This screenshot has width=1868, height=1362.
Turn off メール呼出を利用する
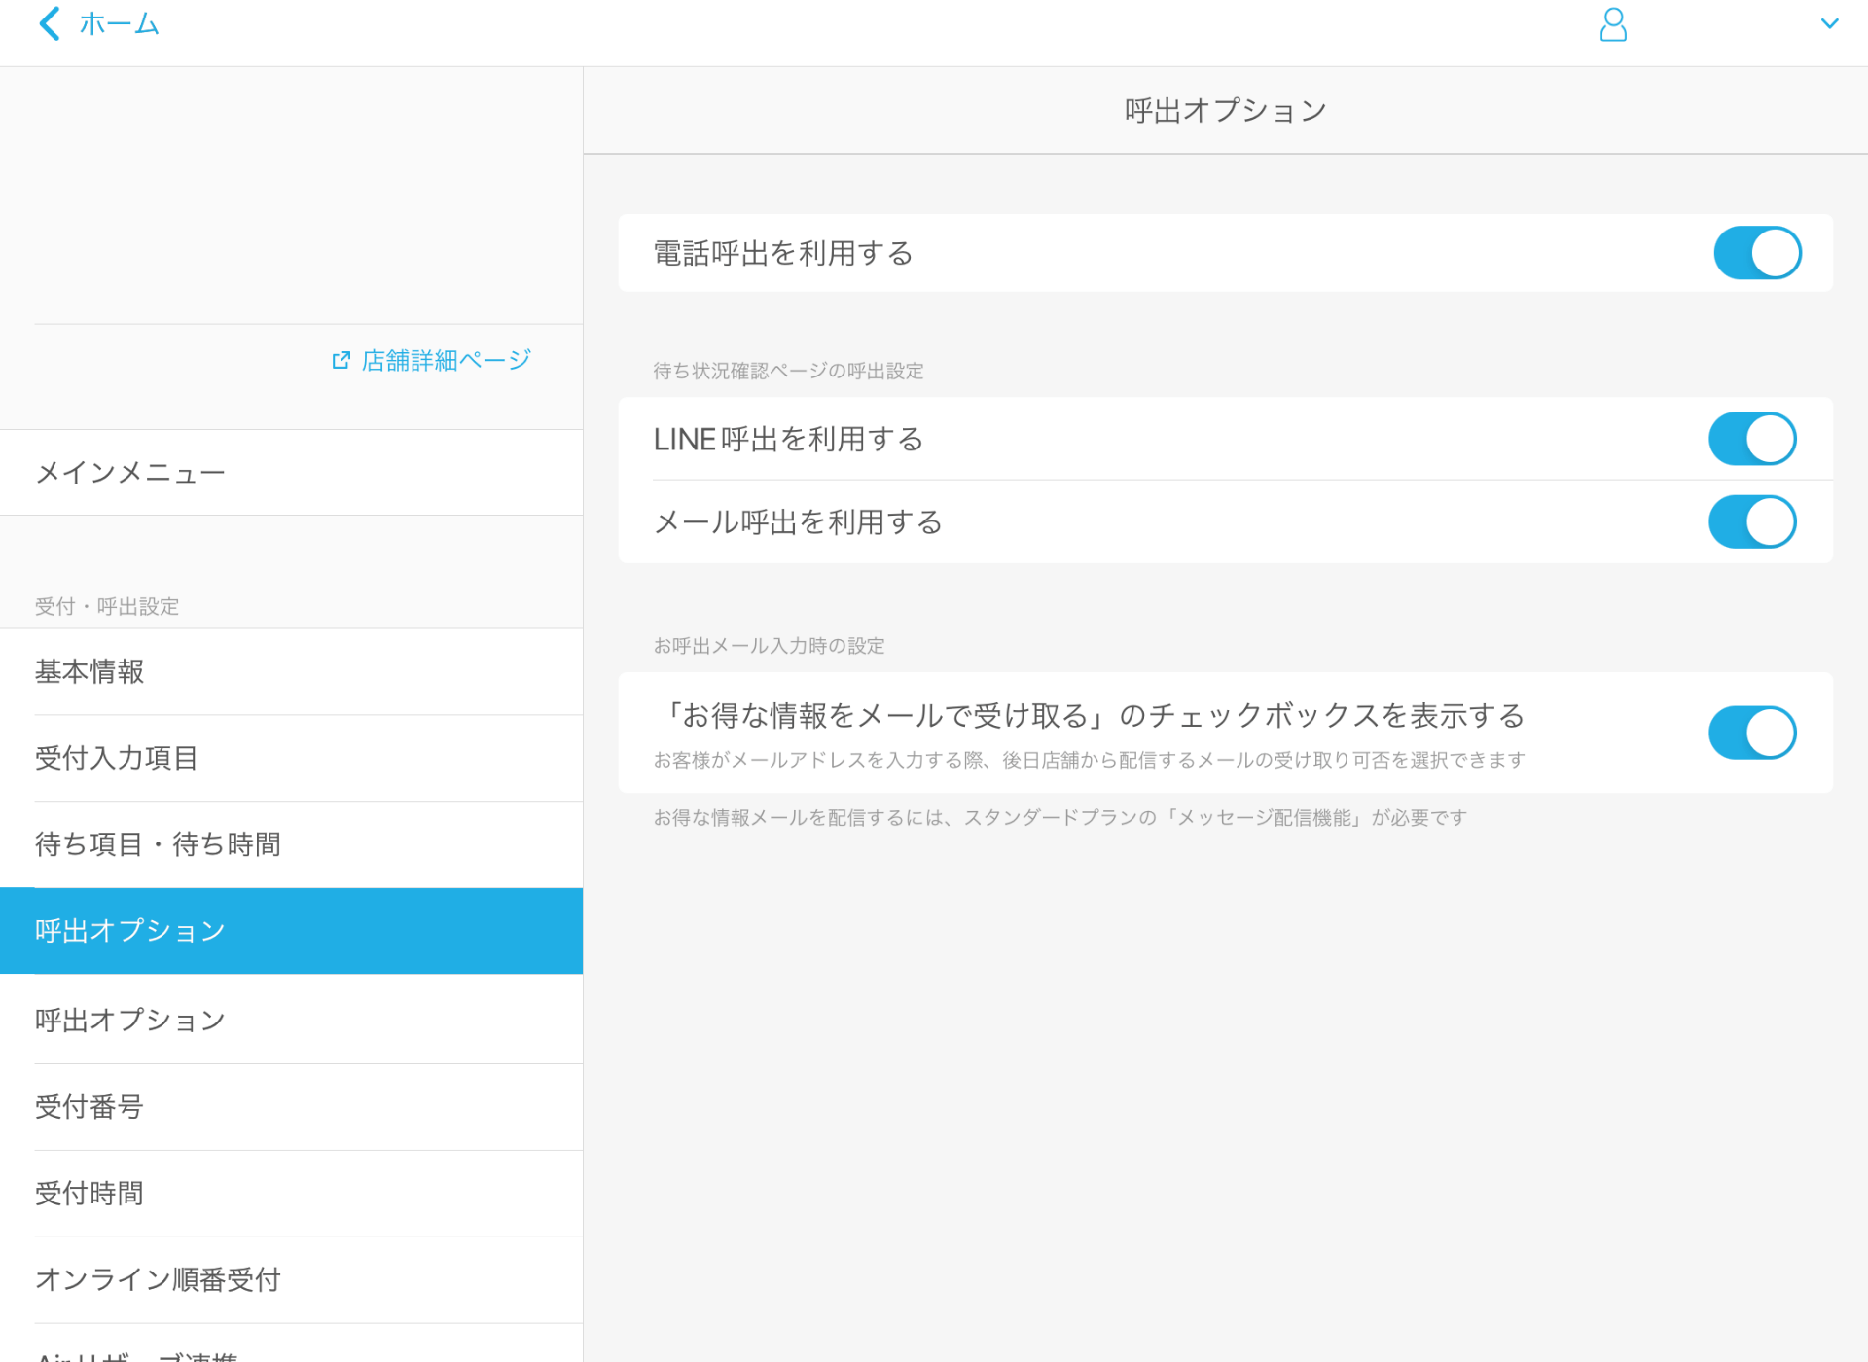pyautogui.click(x=1752, y=521)
